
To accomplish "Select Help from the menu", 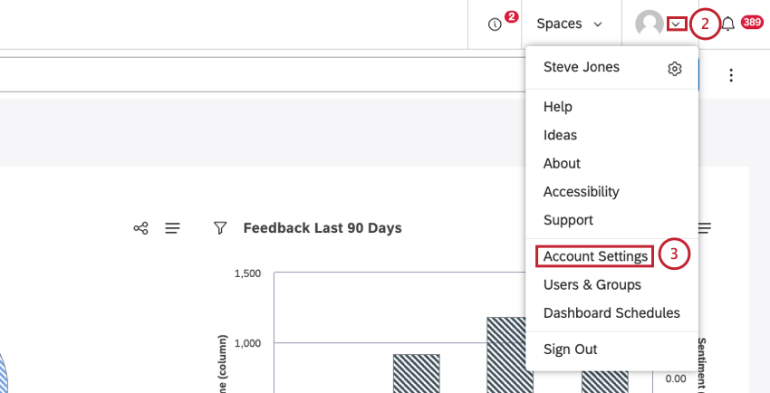I will coord(557,107).
